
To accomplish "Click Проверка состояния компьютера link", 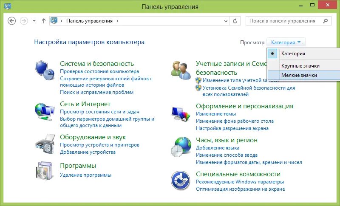I will (99, 71).
